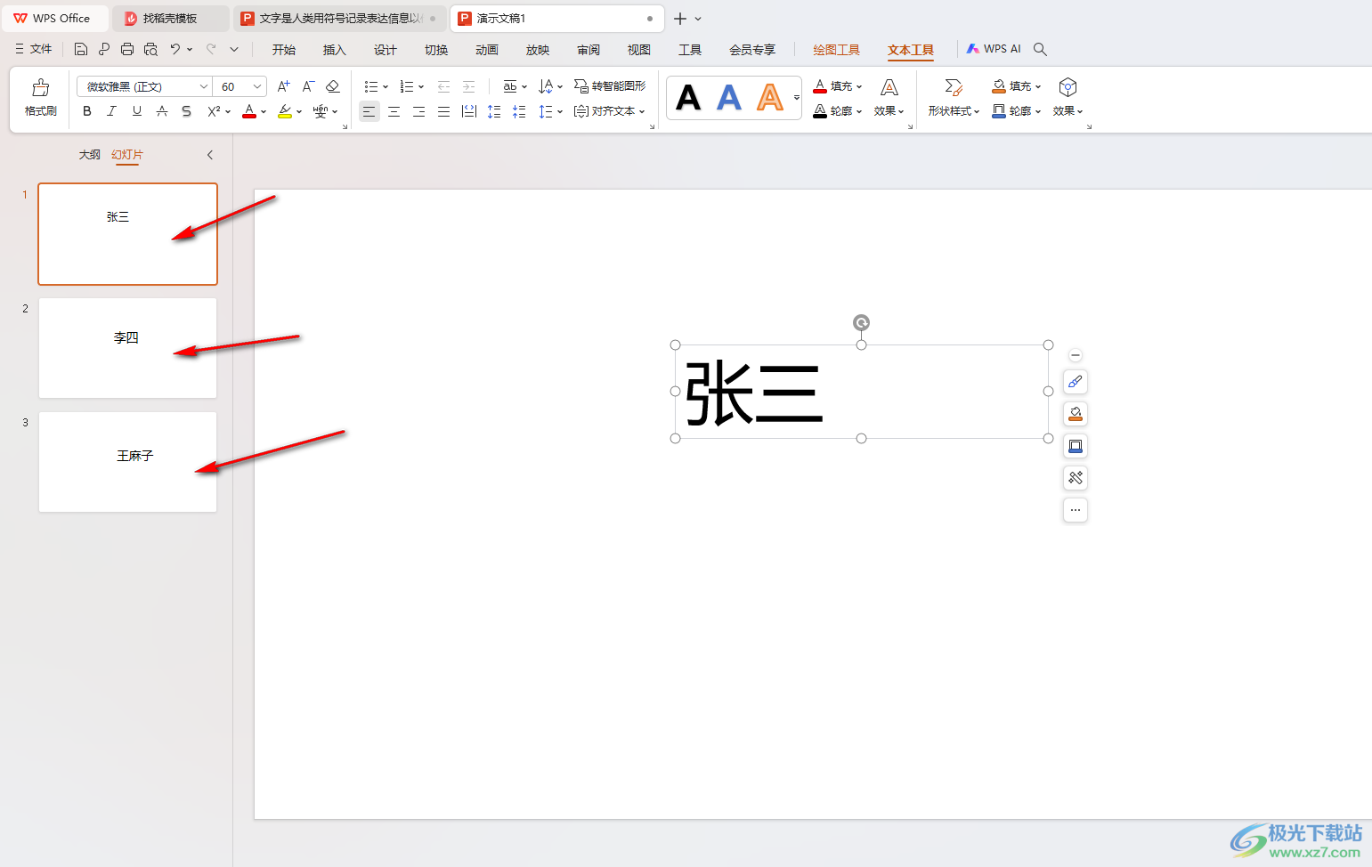This screenshot has width=1372, height=867.
Task: Click the rotation handle above the text box
Action: (861, 322)
